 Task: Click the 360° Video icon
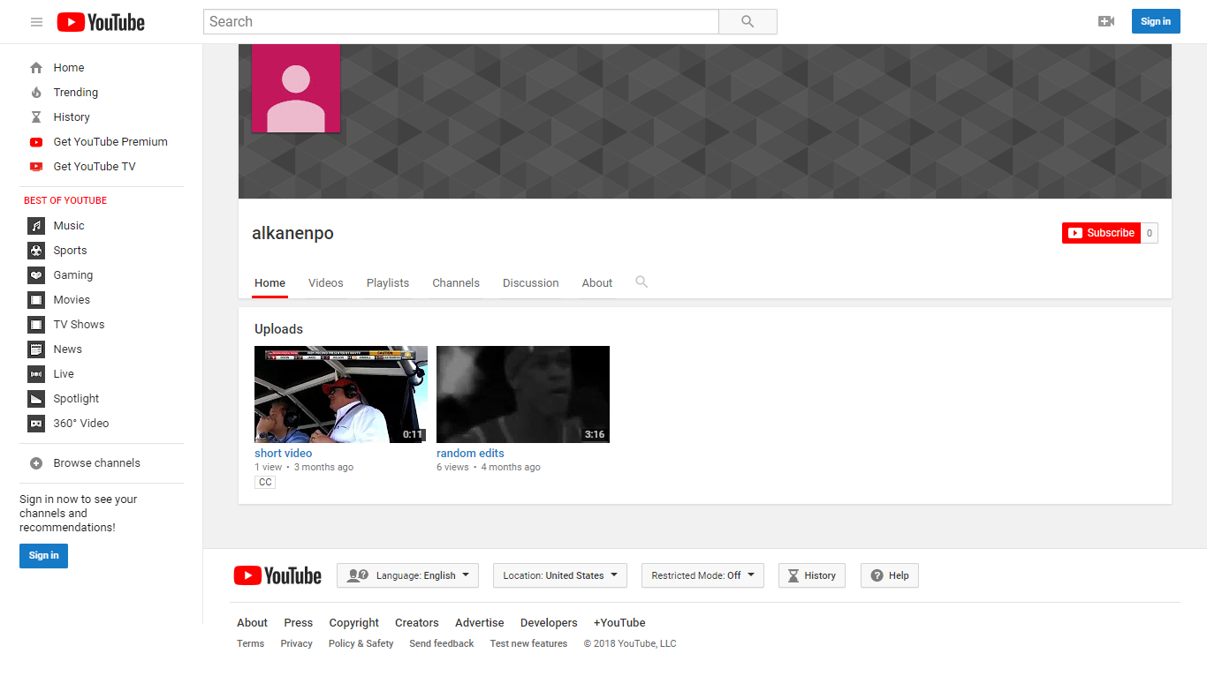click(36, 424)
